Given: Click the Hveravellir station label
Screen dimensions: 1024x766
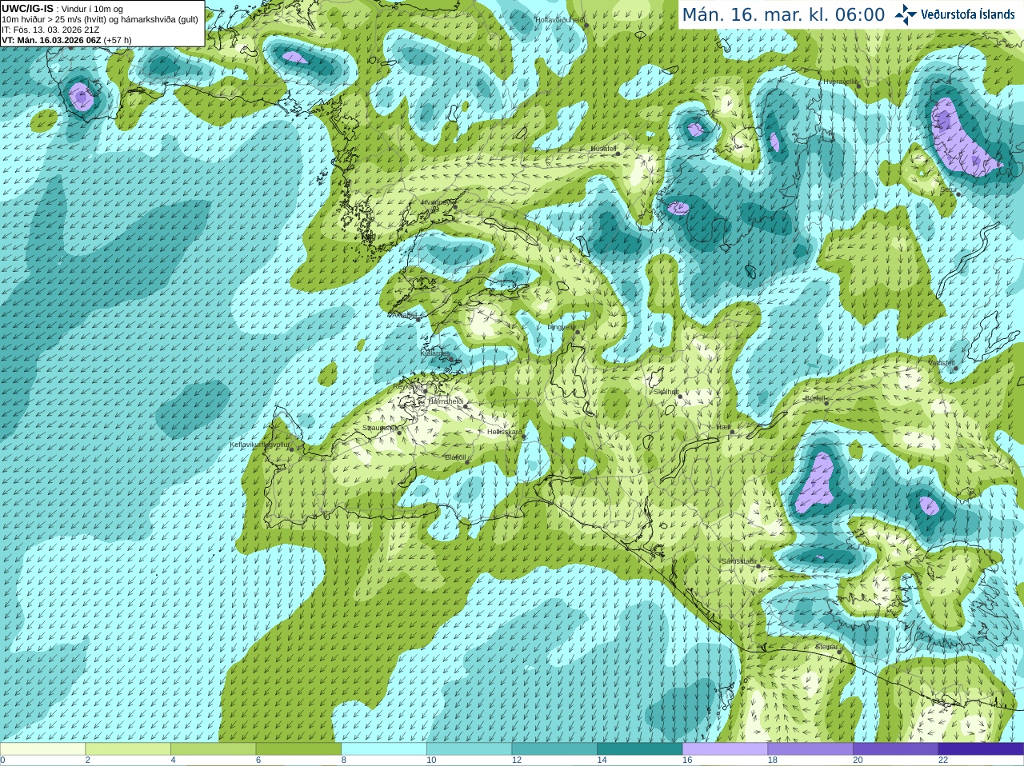Looking at the screenshot, I should 840,82.
